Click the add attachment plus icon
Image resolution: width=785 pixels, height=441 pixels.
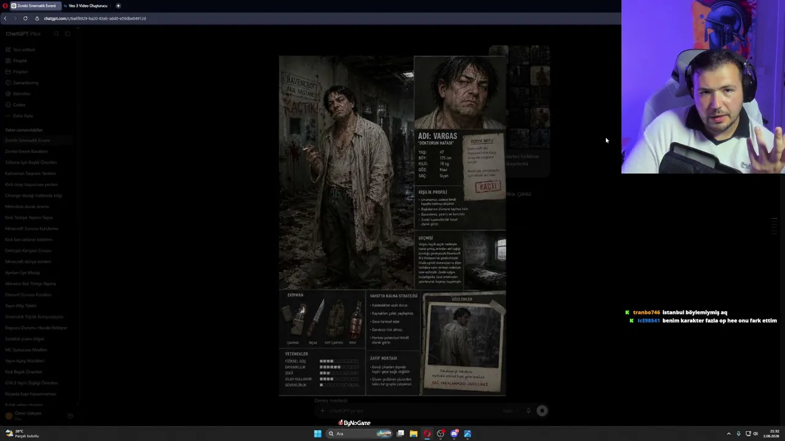click(x=323, y=411)
